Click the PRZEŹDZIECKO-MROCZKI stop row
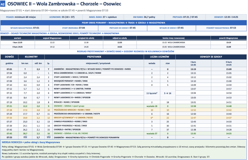The width and height of the screenshot is (248, 160). coord(123,110)
